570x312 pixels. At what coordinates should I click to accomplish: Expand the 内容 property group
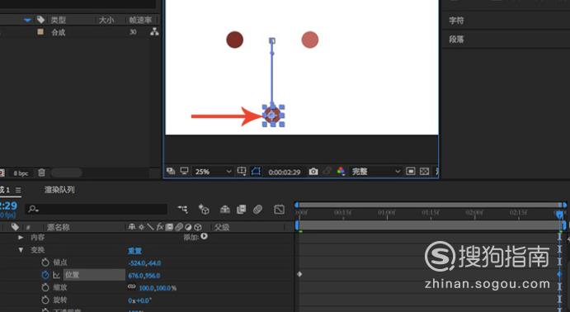pyautogui.click(x=21, y=237)
